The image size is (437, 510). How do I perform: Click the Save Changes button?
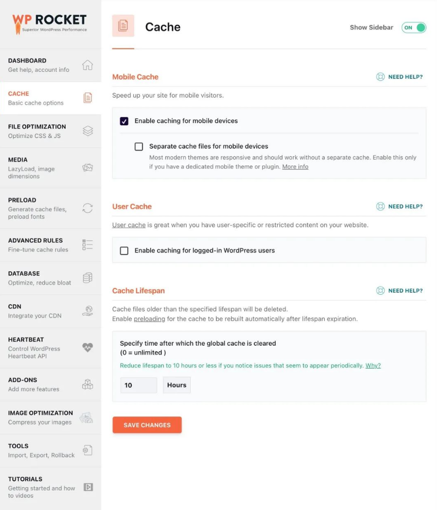147,425
